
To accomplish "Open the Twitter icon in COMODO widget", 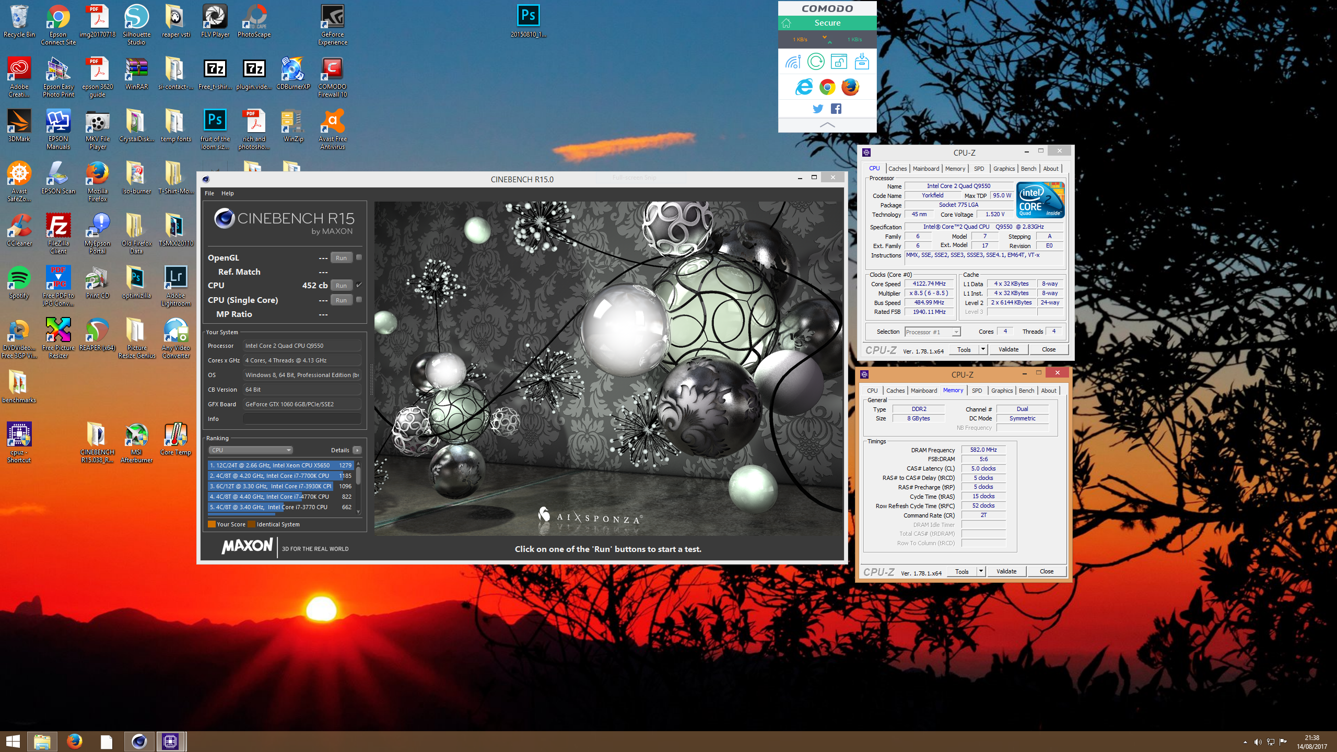I will click(818, 109).
